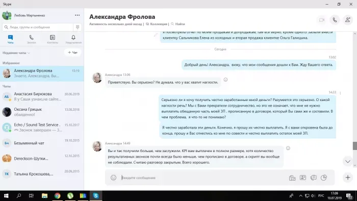Click Александра's avatar beside 13:06 message
Screen dimensions: 357x201
click(x=97, y=78)
